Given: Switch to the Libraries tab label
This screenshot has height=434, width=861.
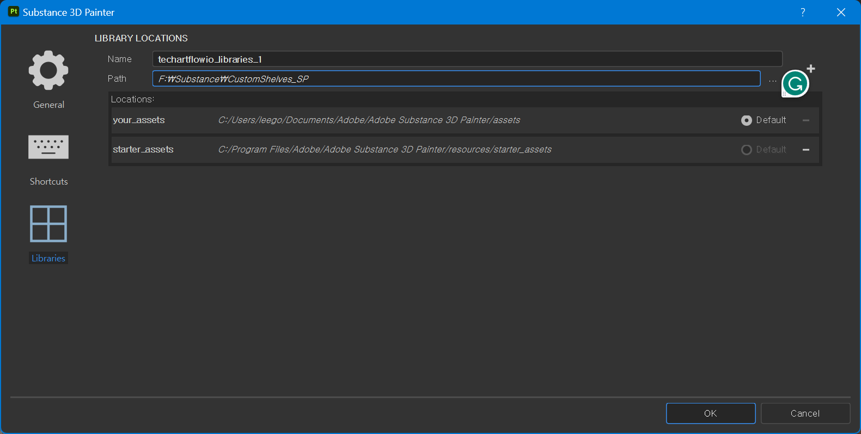Looking at the screenshot, I should pyautogui.click(x=48, y=258).
